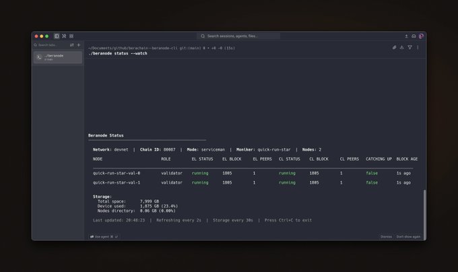The image size is (458, 272).
Task: Click '1s ago' block age in val-1 row
Action: click(x=403, y=182)
